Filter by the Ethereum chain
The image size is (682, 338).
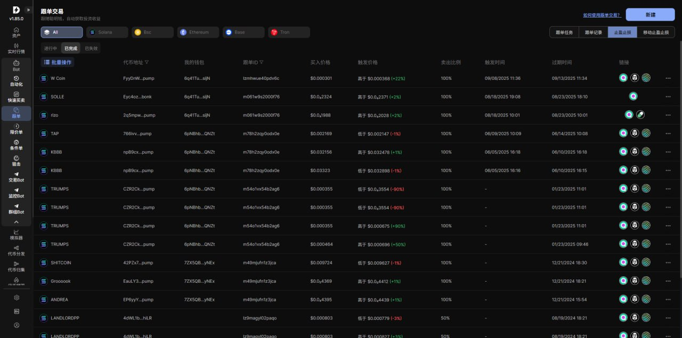(x=198, y=32)
